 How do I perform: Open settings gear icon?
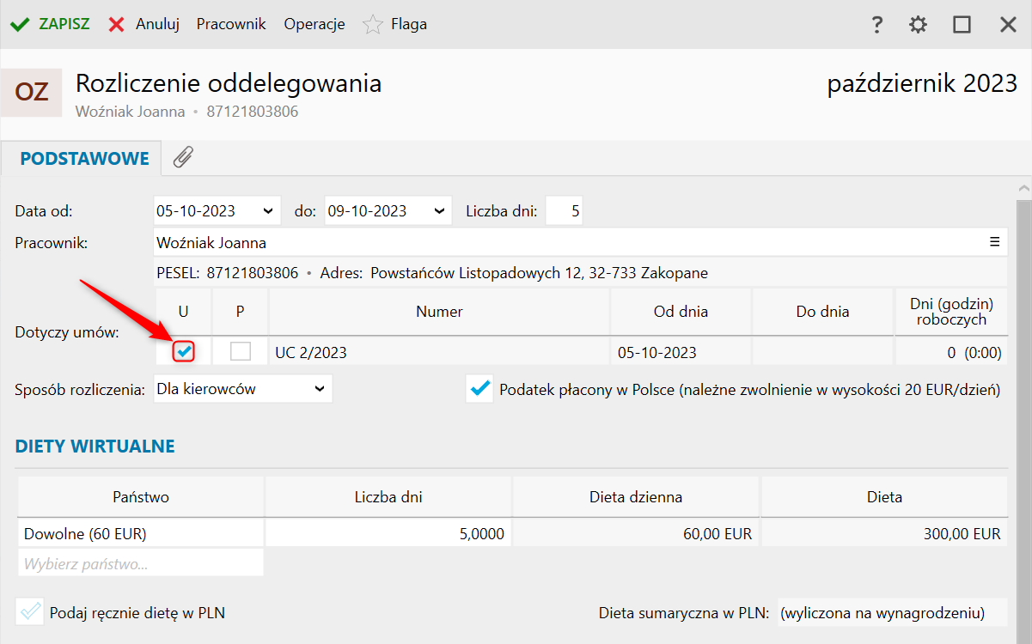pyautogui.click(x=919, y=24)
